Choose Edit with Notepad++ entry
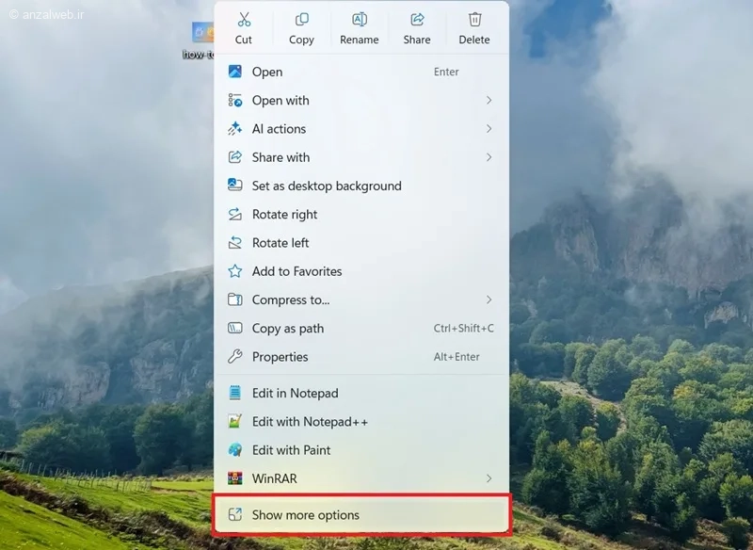 (361, 422)
